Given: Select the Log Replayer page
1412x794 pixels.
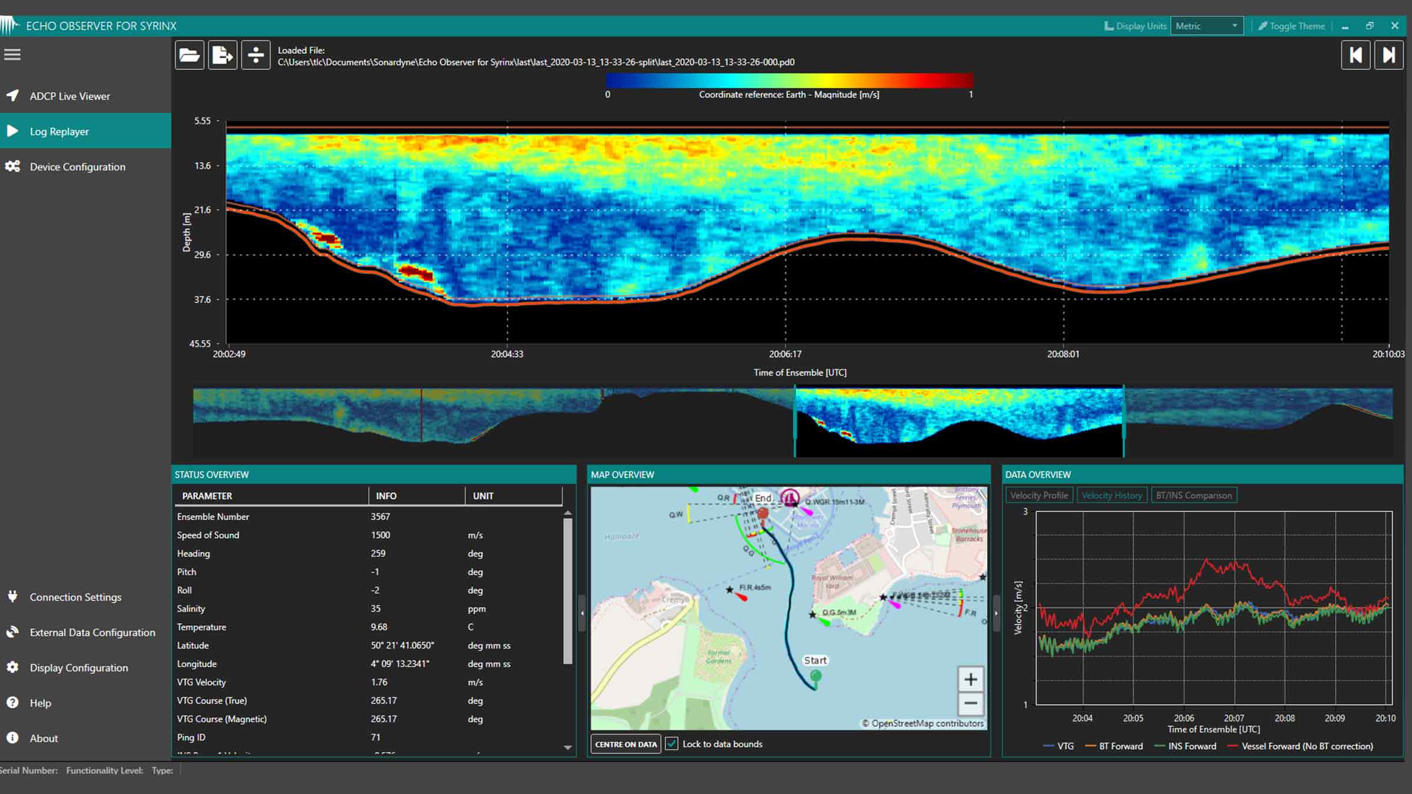Looking at the screenshot, I should 85,131.
